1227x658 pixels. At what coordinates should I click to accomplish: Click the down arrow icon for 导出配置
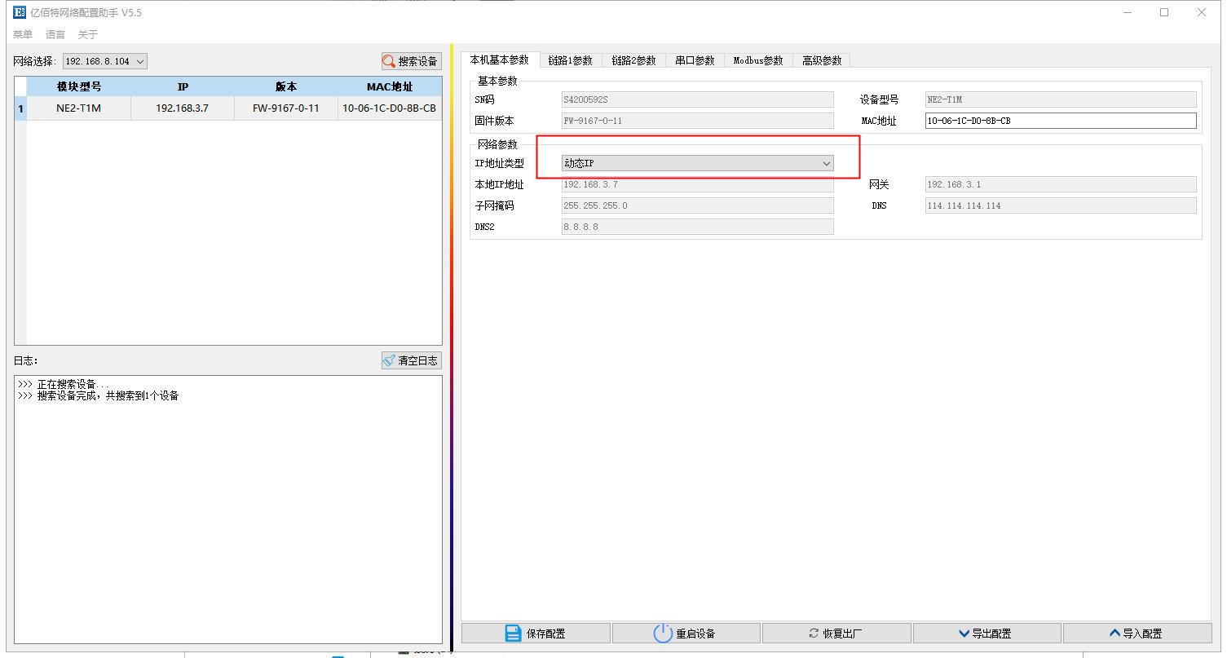click(x=965, y=634)
